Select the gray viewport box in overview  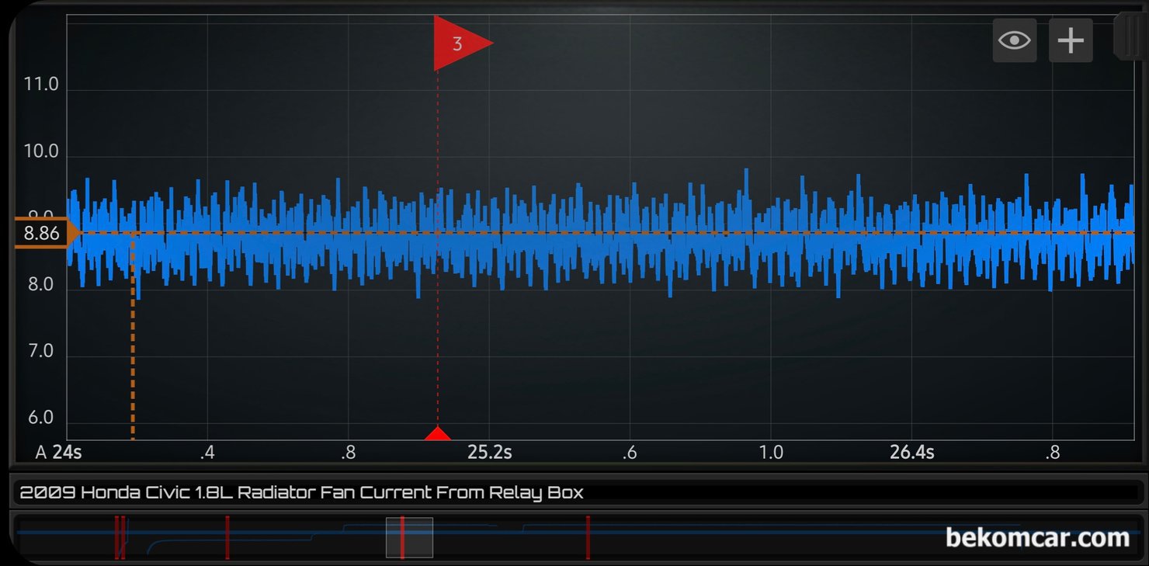point(409,537)
